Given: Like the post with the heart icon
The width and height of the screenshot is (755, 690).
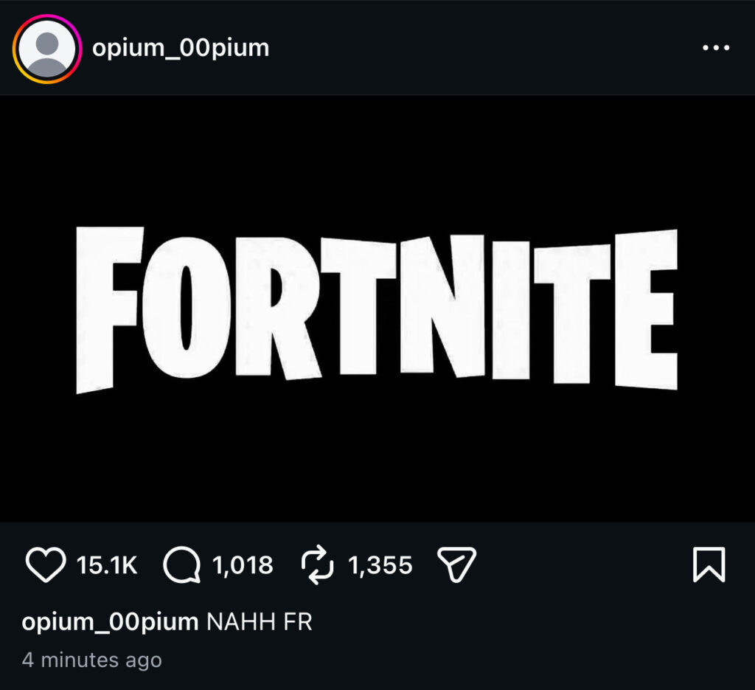Looking at the screenshot, I should tap(46, 565).
